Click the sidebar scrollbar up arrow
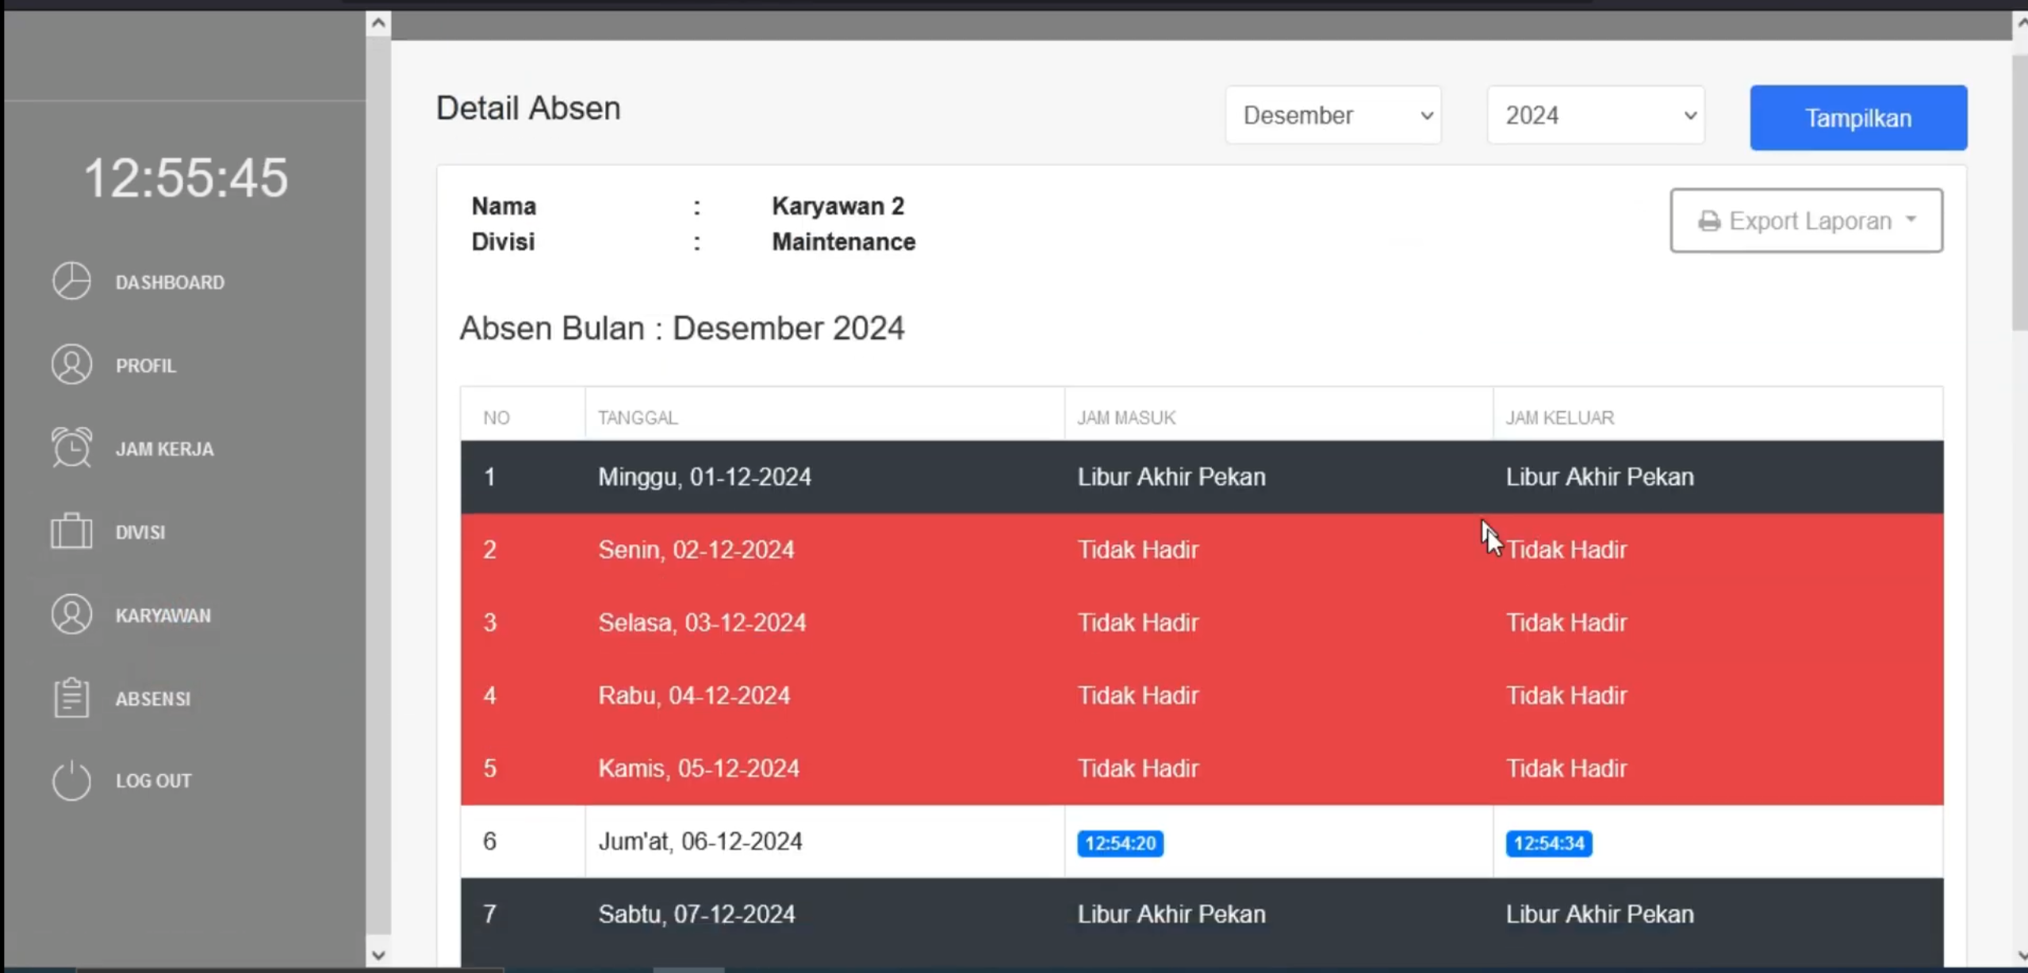The image size is (2028, 973). click(378, 23)
